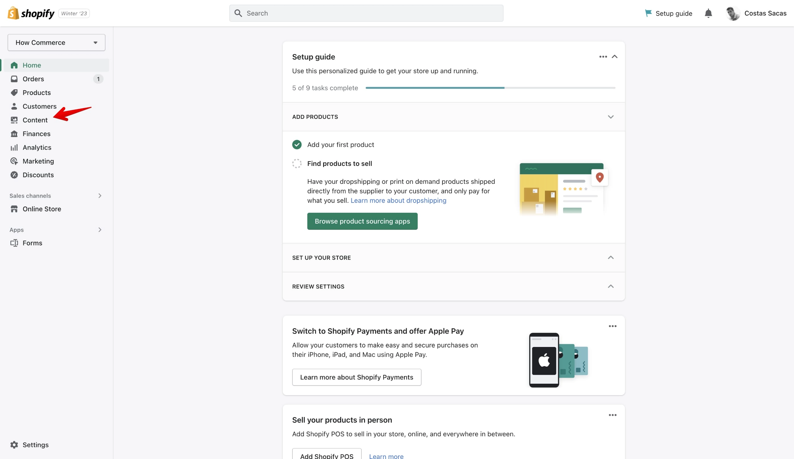Mark 'Find products to sell' task circle
Viewport: 794px width, 459px height.
pyautogui.click(x=297, y=164)
